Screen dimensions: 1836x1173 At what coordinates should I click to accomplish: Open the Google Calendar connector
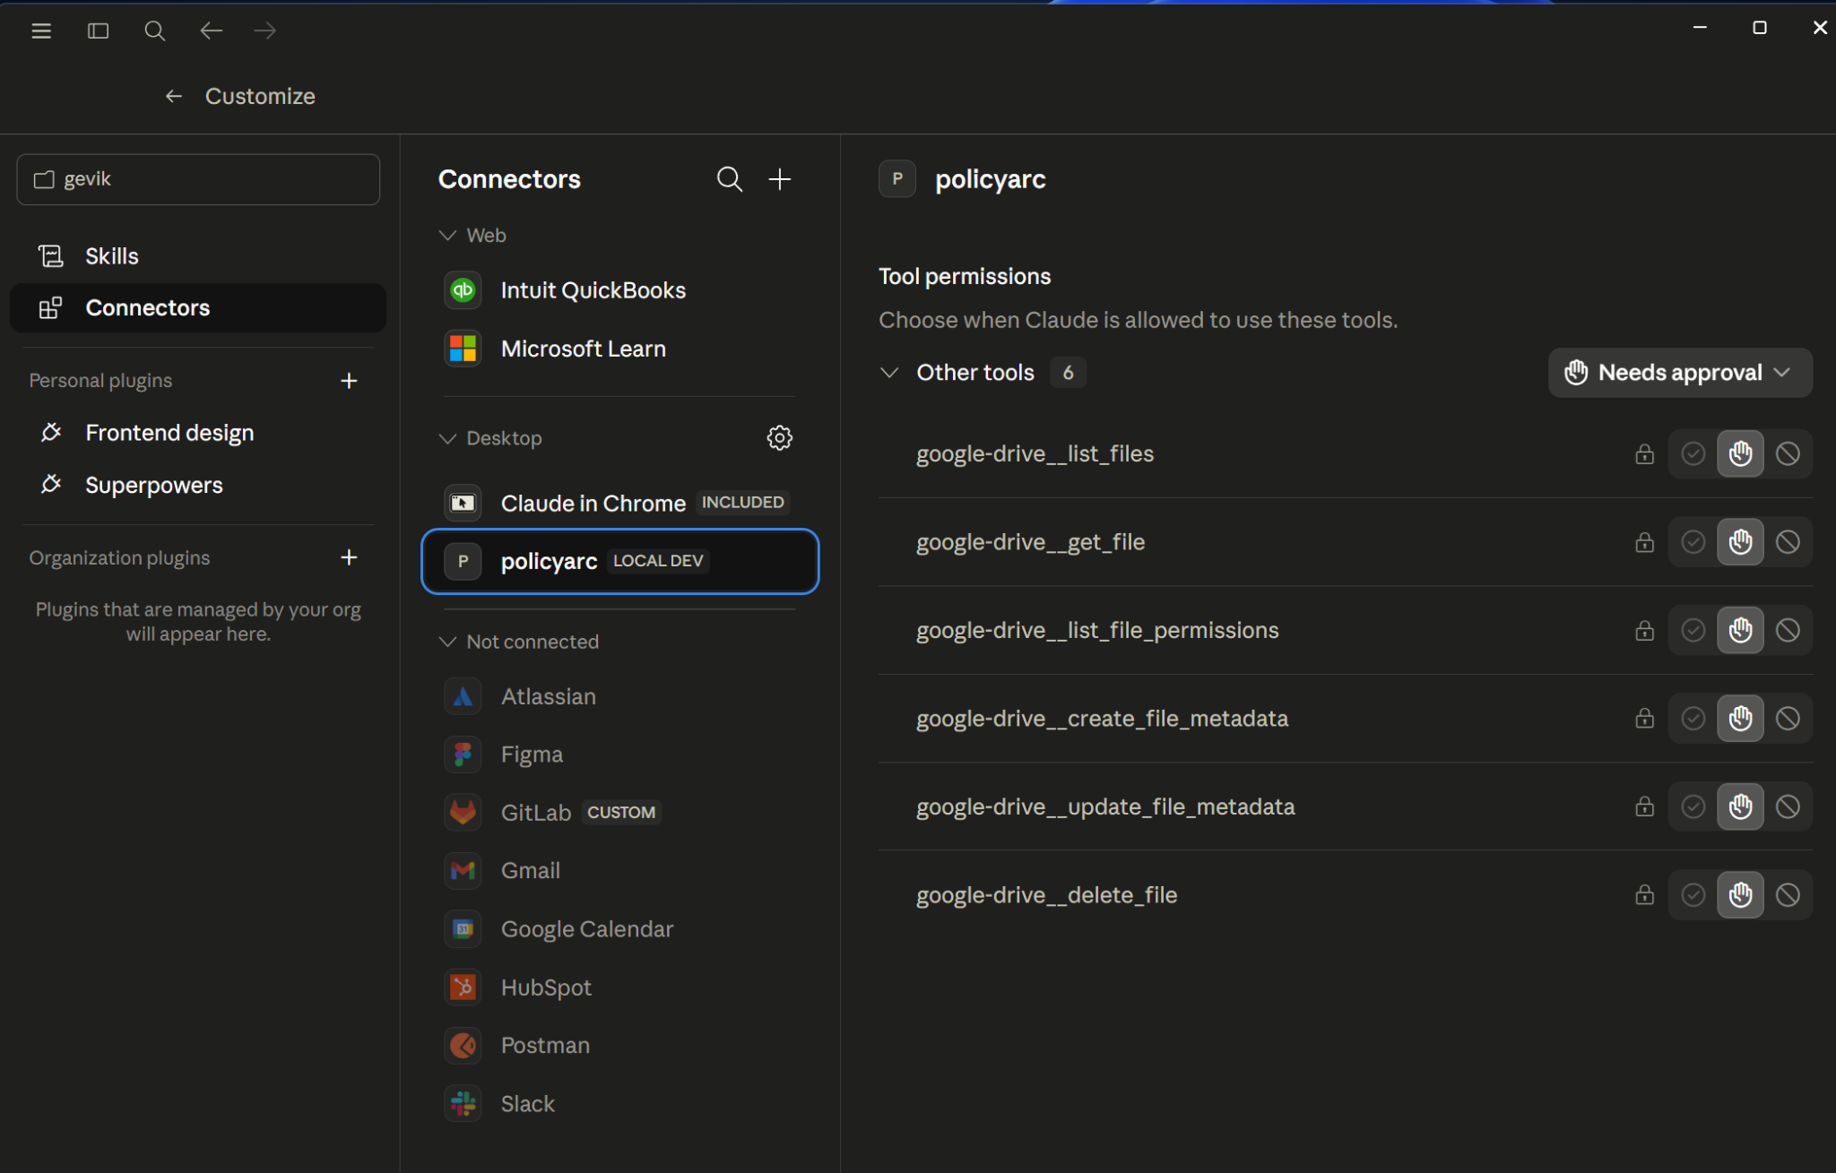(x=620, y=929)
